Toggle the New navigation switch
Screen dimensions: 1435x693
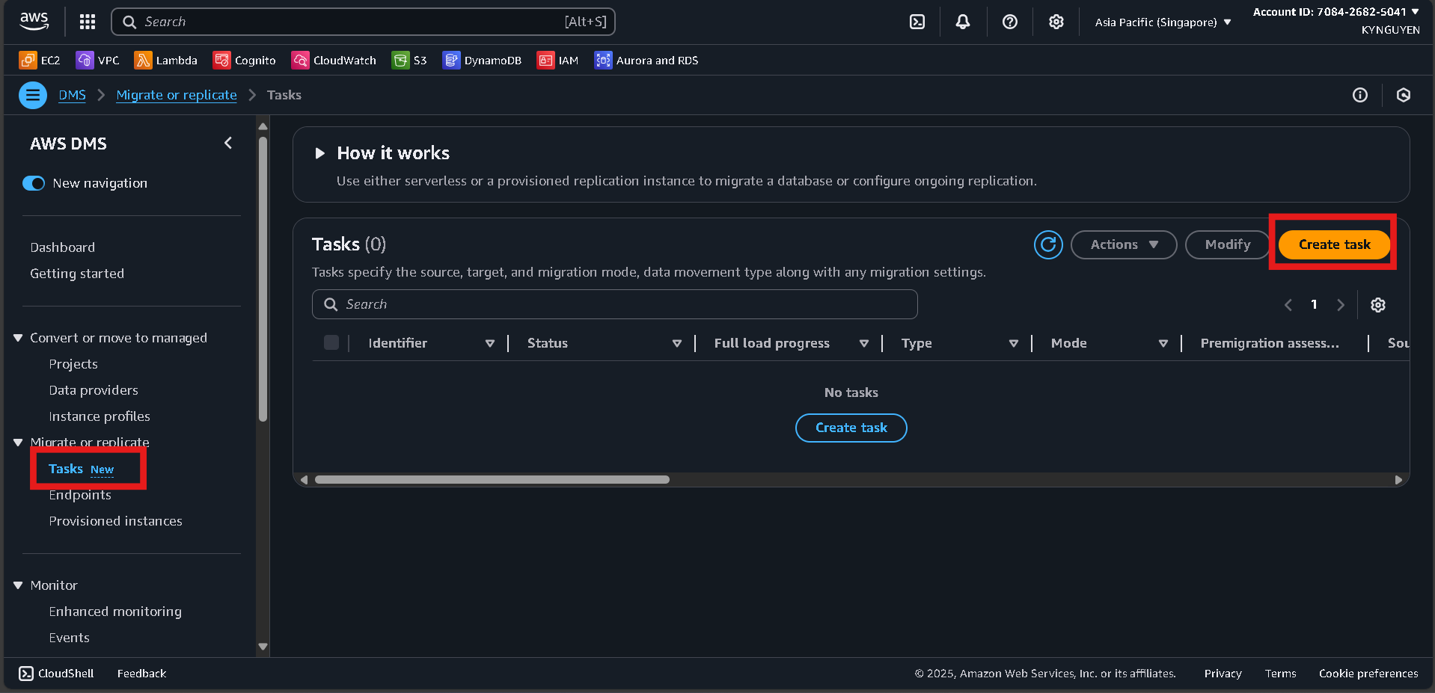[x=34, y=183]
